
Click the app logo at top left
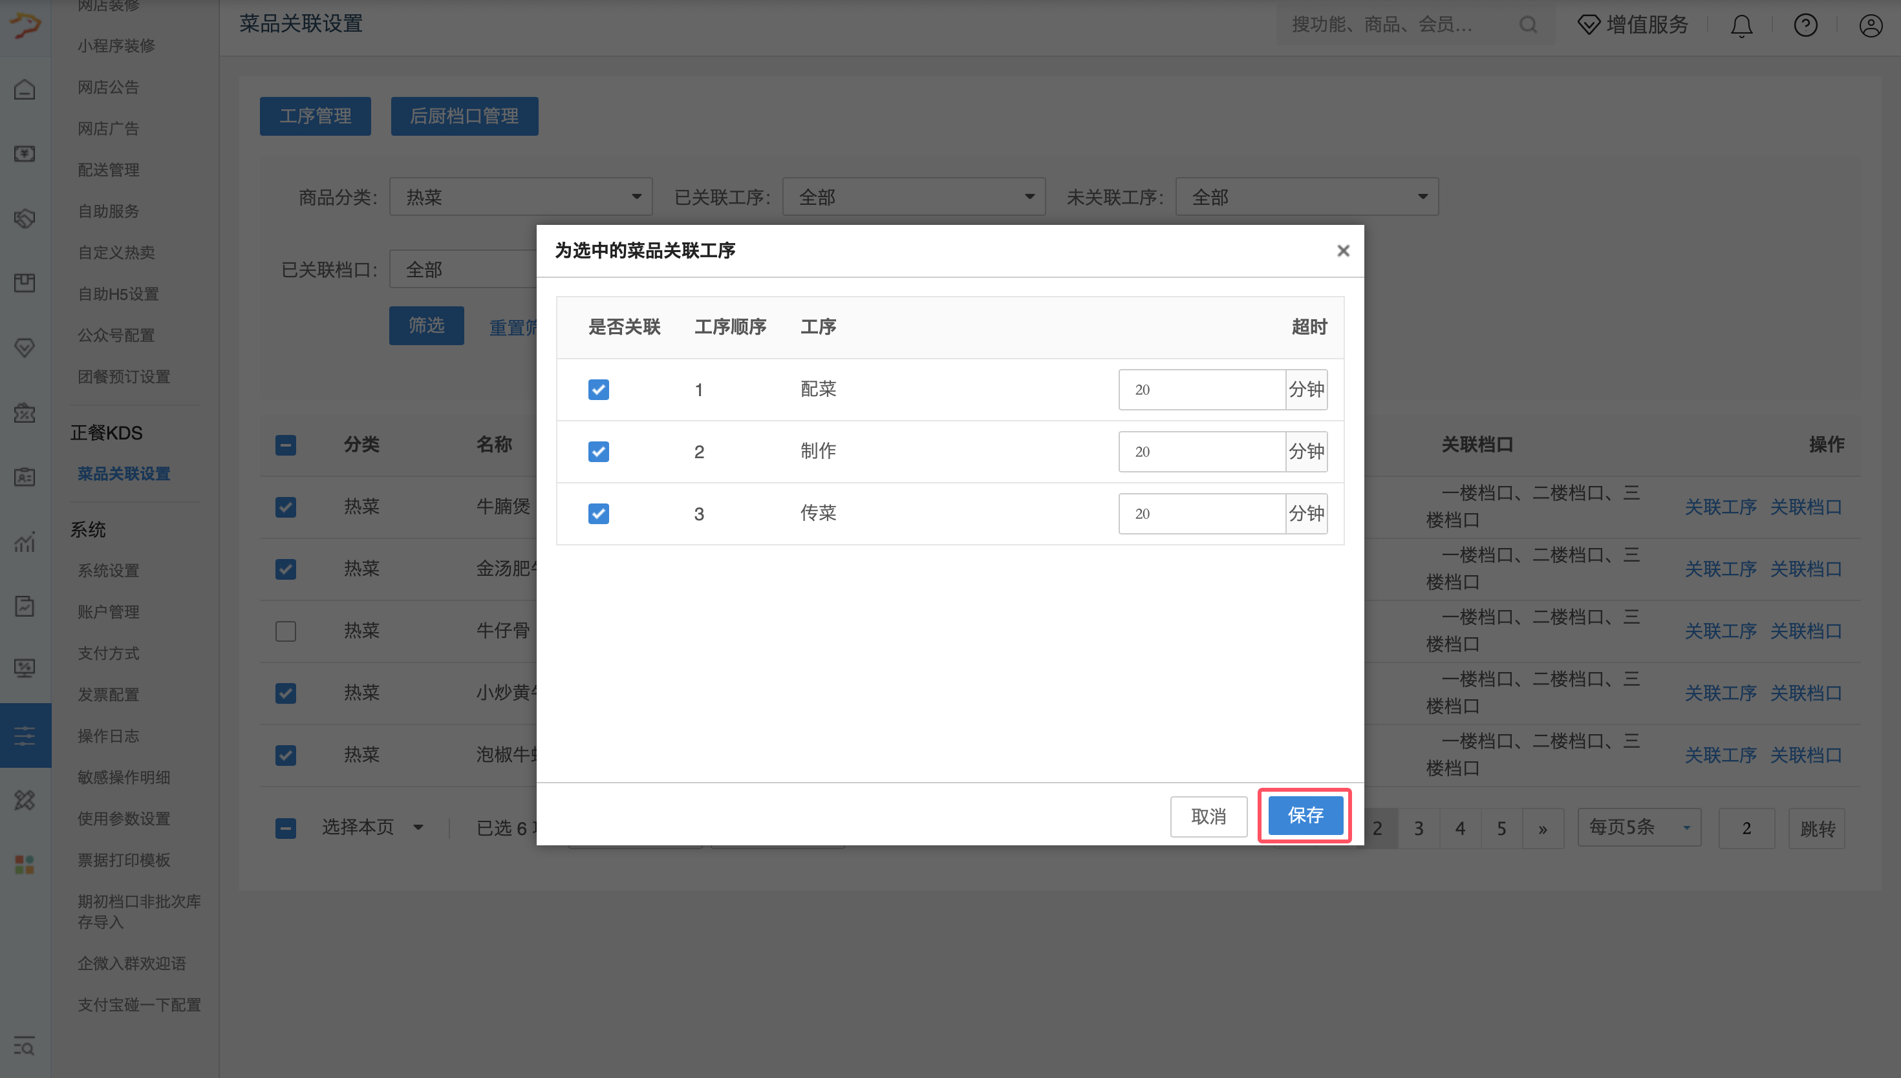[x=25, y=25]
